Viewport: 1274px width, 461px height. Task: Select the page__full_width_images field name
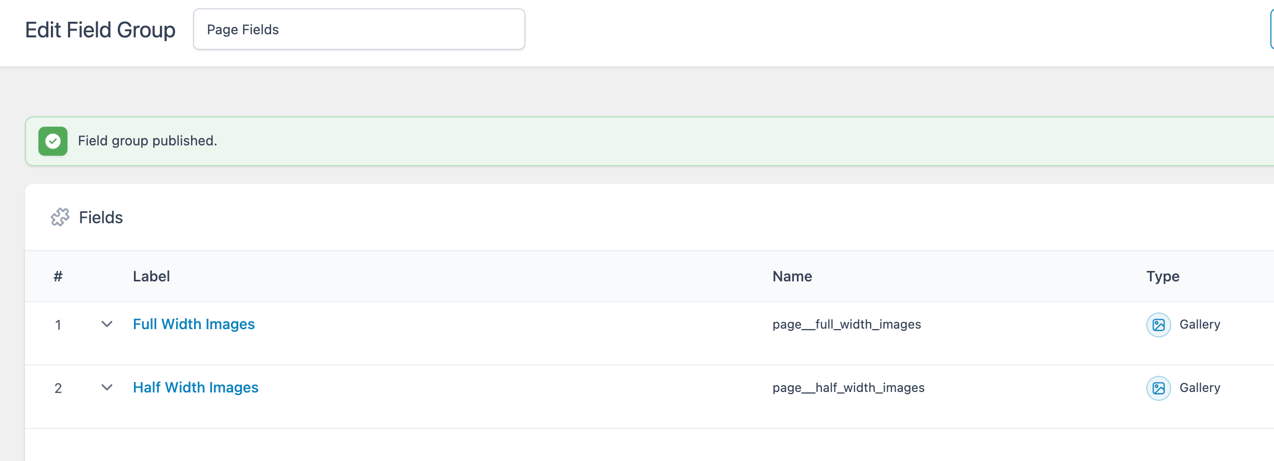coord(847,324)
